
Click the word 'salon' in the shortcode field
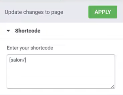tap(17, 60)
